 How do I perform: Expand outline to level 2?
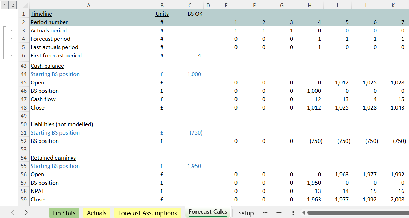12,5
